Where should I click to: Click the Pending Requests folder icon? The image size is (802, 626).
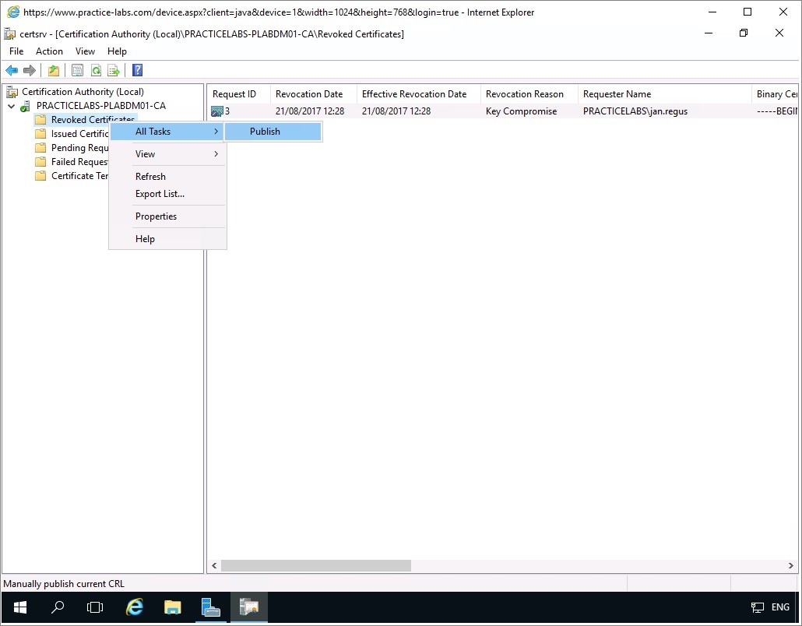coord(40,148)
